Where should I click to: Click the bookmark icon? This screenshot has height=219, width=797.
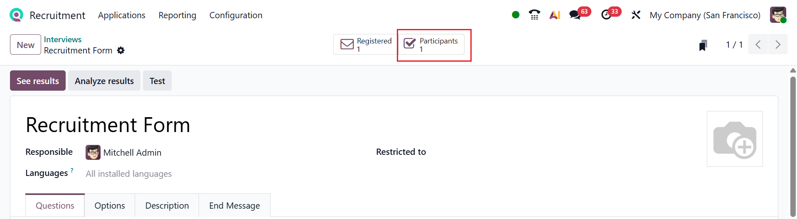[x=703, y=45]
